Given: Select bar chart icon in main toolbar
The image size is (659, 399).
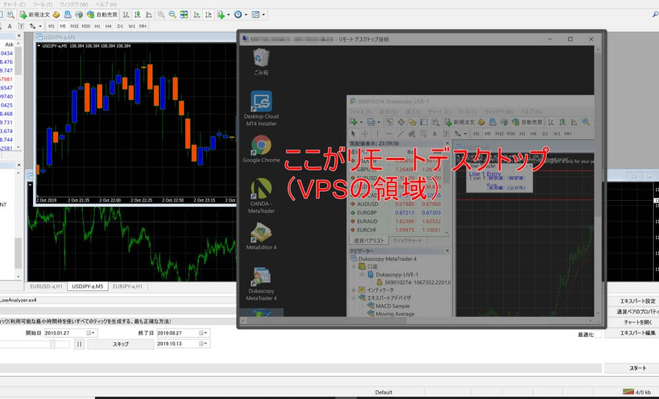Looking at the screenshot, I should [126, 14].
